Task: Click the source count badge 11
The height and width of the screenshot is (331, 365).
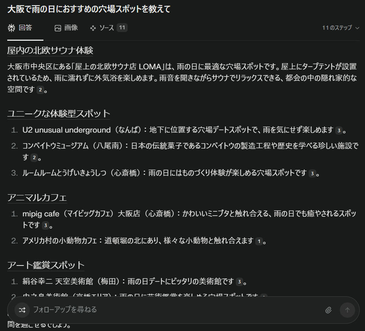Action: point(122,28)
